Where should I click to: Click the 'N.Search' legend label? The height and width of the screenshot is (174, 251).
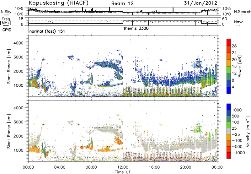[x=242, y=12]
